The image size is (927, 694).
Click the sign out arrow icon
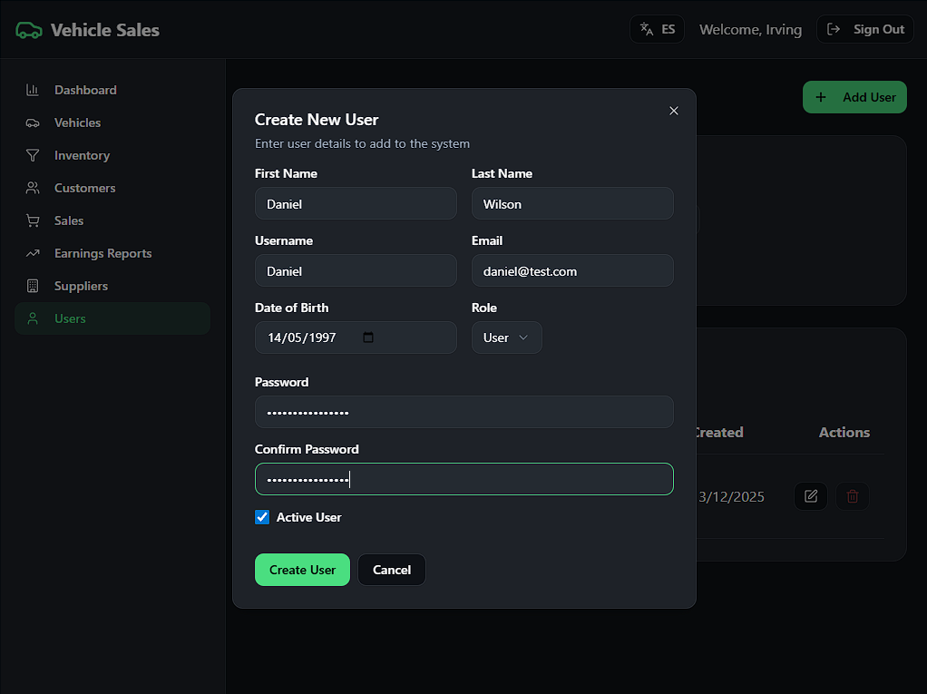point(834,29)
